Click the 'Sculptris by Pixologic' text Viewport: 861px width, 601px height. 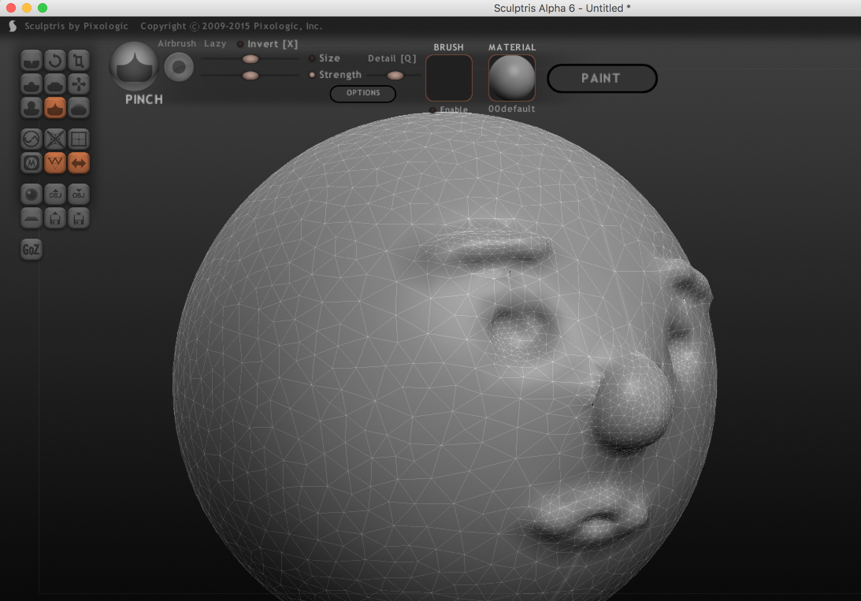76,26
